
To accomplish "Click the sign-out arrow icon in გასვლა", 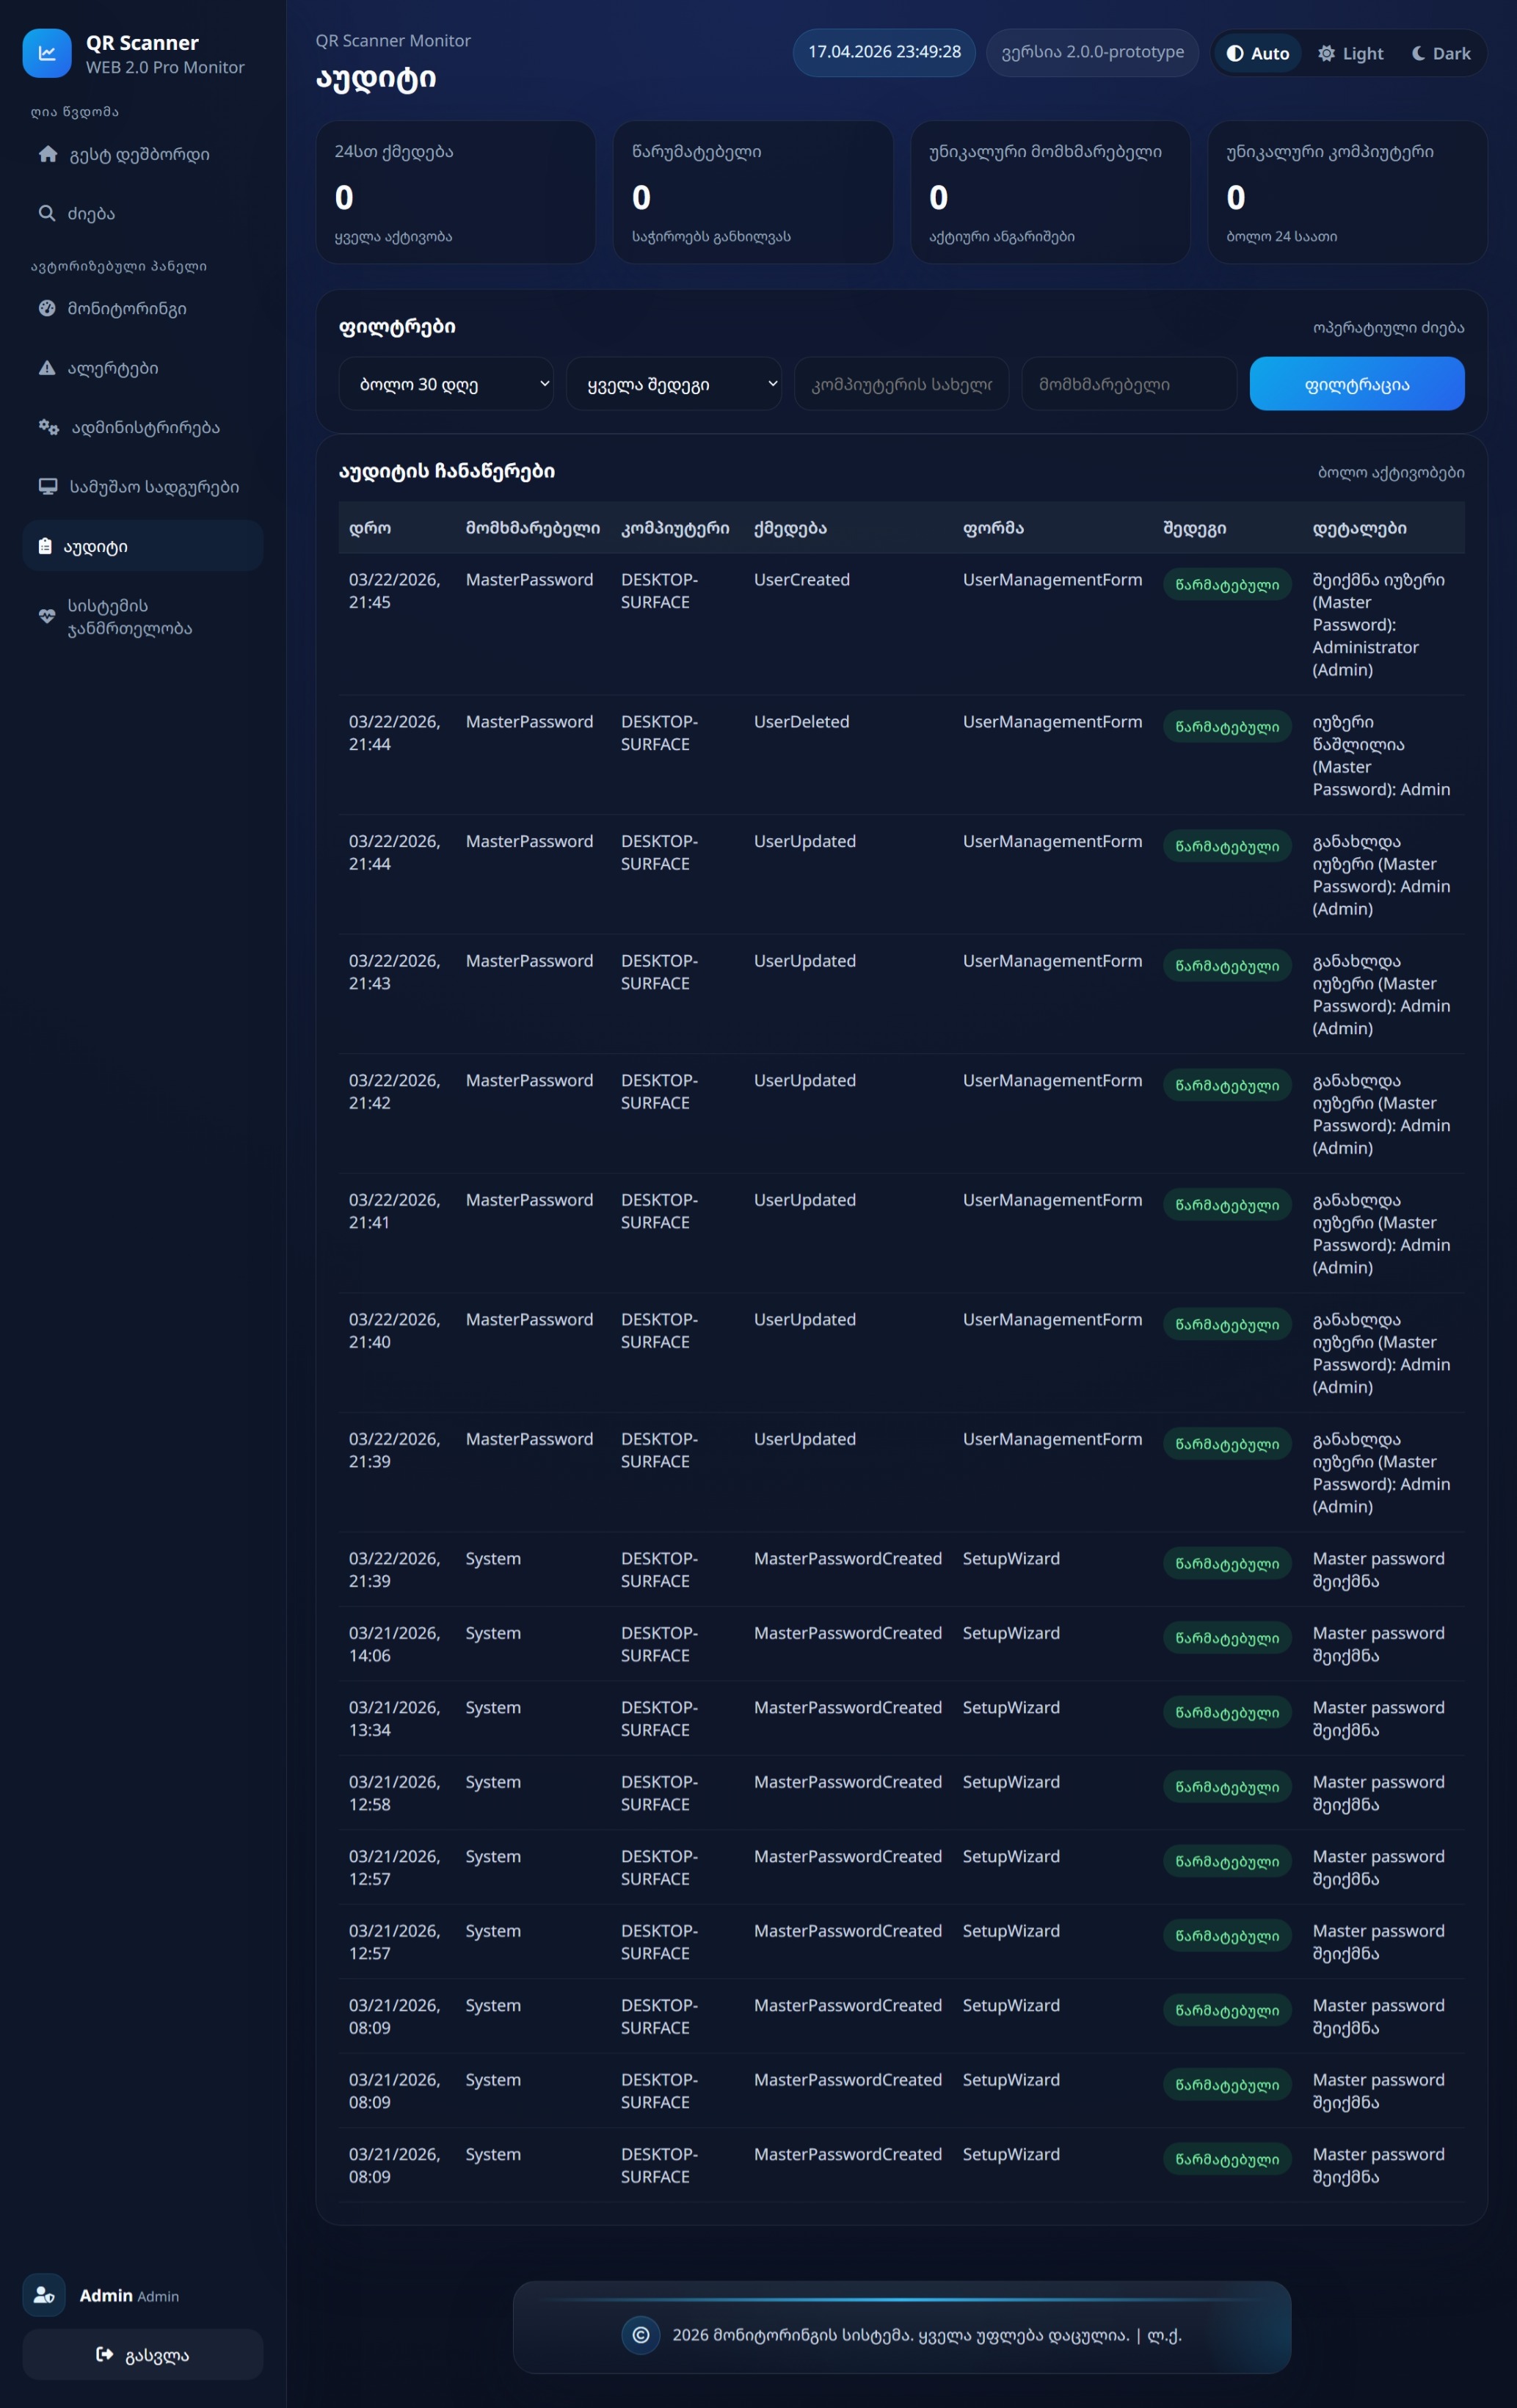I will pos(105,2354).
